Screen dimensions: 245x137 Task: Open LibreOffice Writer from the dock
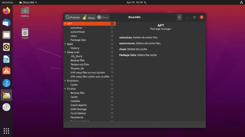(6, 59)
